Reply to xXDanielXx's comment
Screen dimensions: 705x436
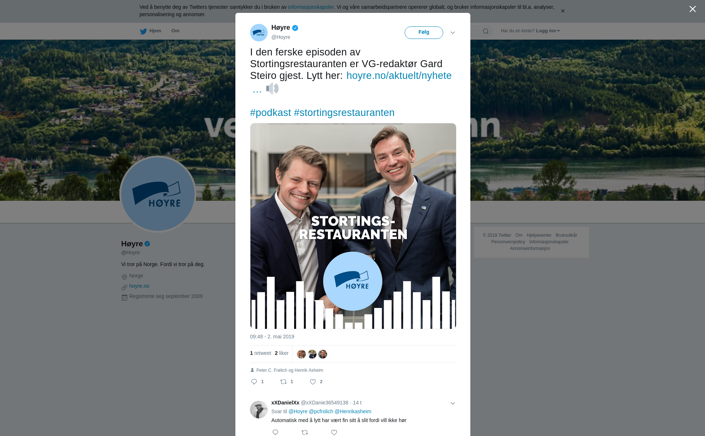point(275,432)
